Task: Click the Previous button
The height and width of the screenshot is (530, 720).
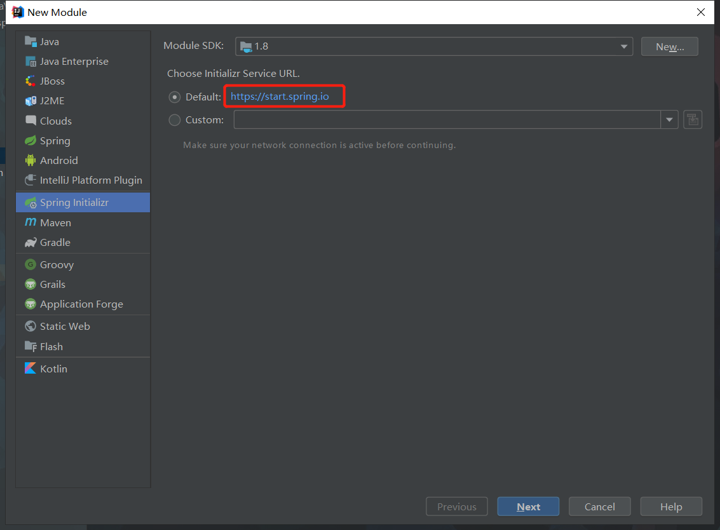Action: click(456, 506)
